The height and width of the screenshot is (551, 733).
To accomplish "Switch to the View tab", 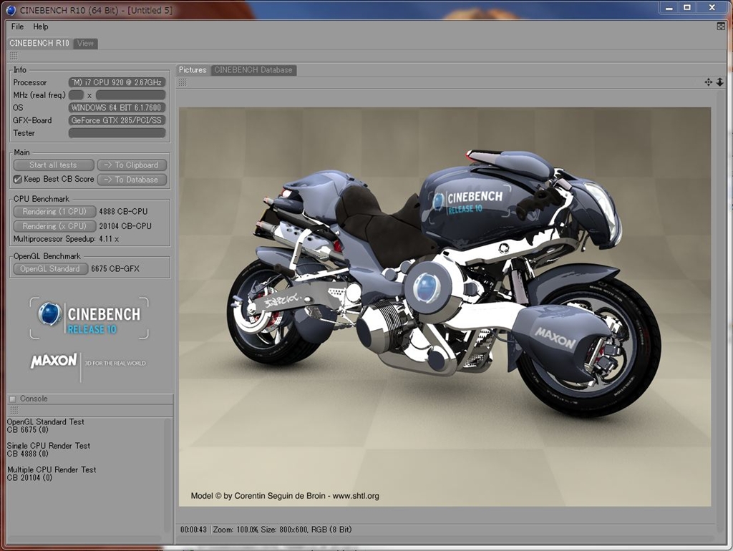I will pyautogui.click(x=86, y=44).
